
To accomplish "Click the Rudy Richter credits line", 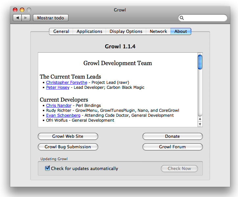I will click(113, 111).
